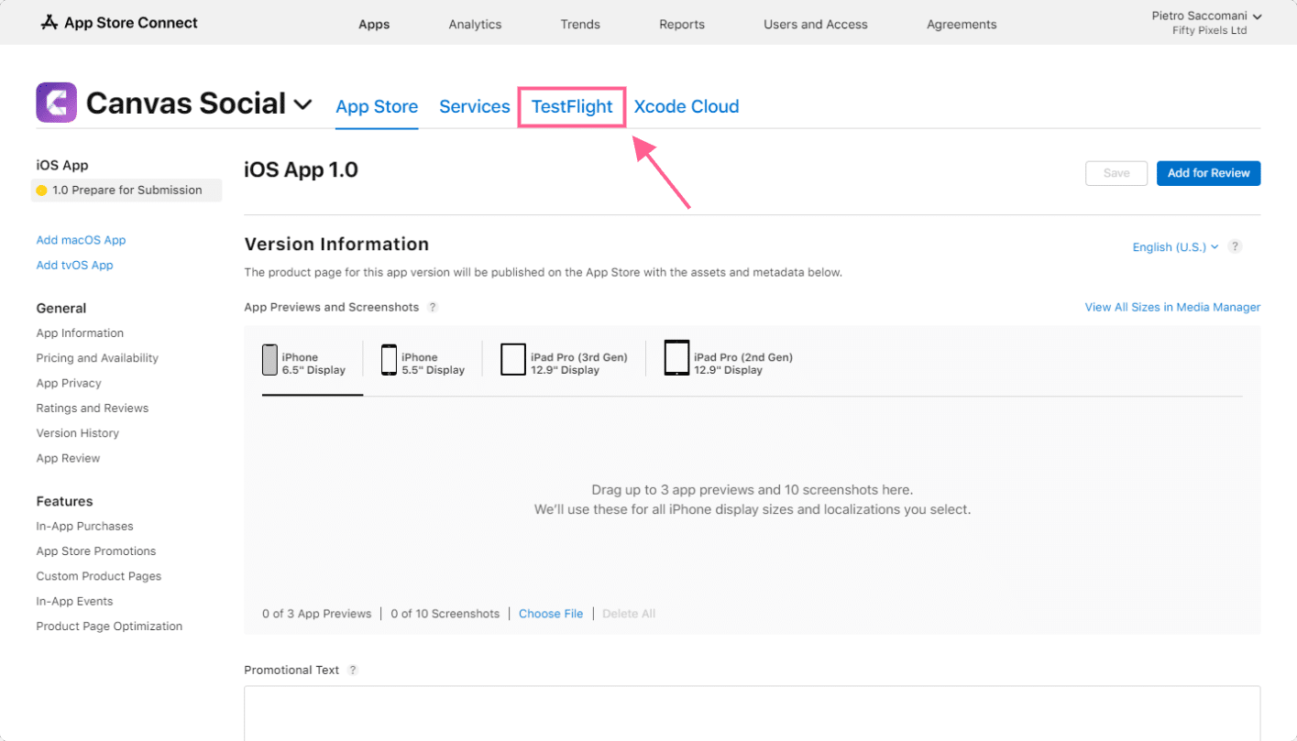Viewport: 1297px width, 741px height.
Task: Click help icon beside App Previews and Screenshots
Action: tap(433, 308)
